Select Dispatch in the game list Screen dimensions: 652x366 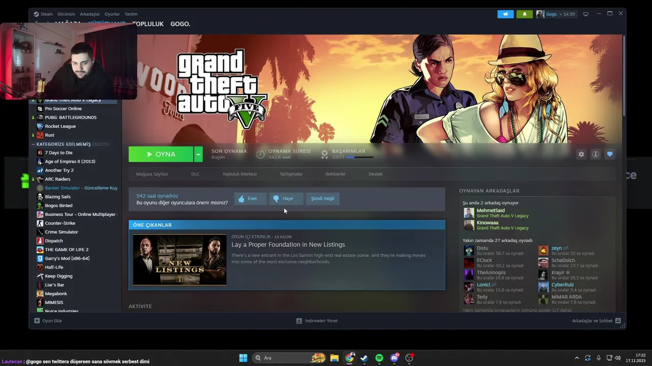(54, 241)
